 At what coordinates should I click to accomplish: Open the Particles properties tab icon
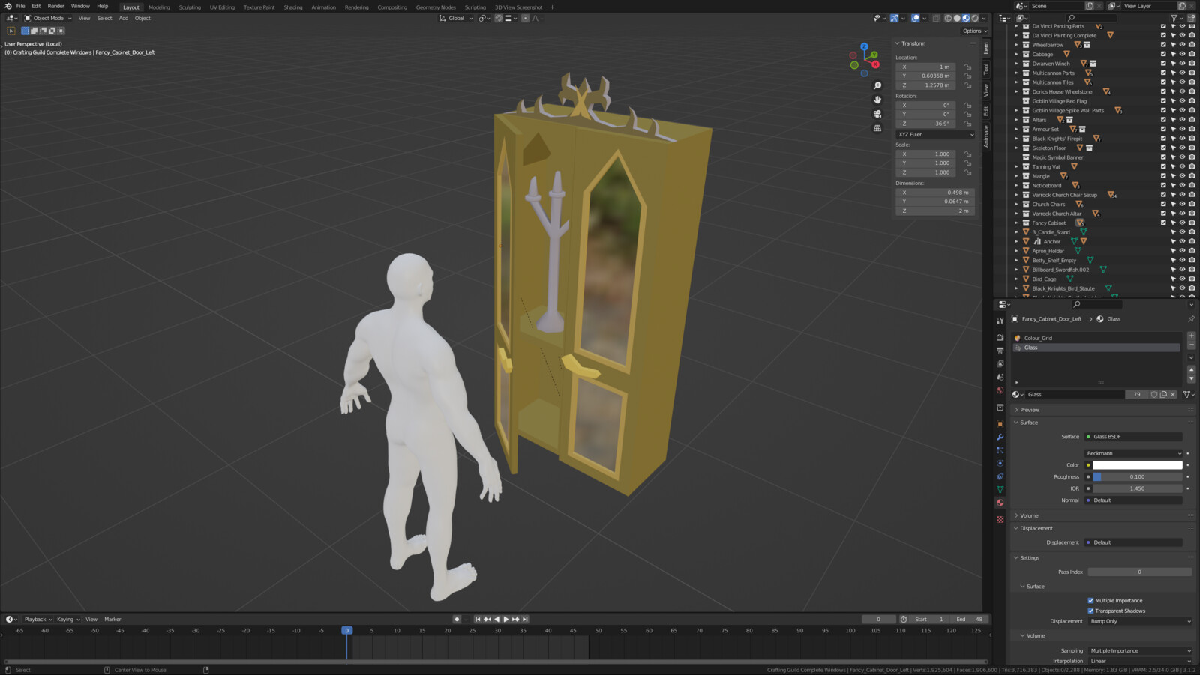1000,450
